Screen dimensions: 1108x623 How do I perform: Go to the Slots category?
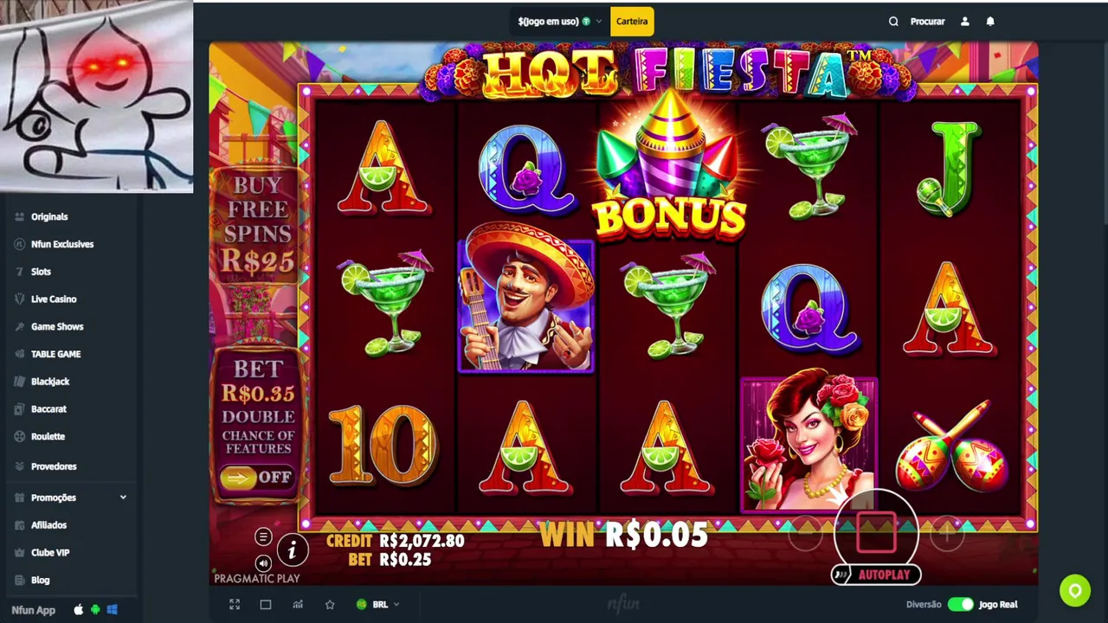point(41,272)
